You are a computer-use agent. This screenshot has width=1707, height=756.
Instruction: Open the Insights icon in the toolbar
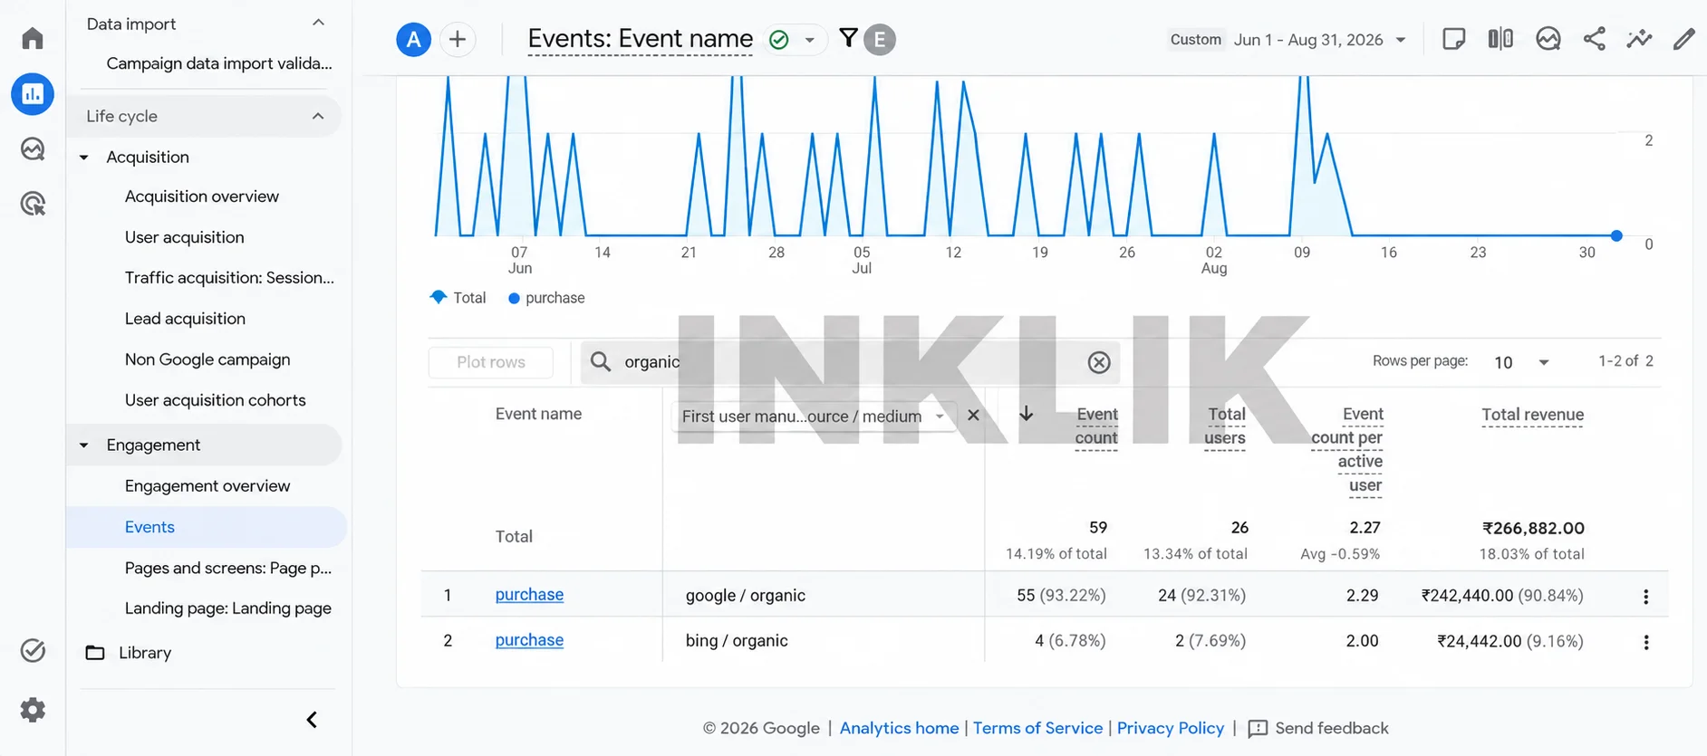[1548, 39]
